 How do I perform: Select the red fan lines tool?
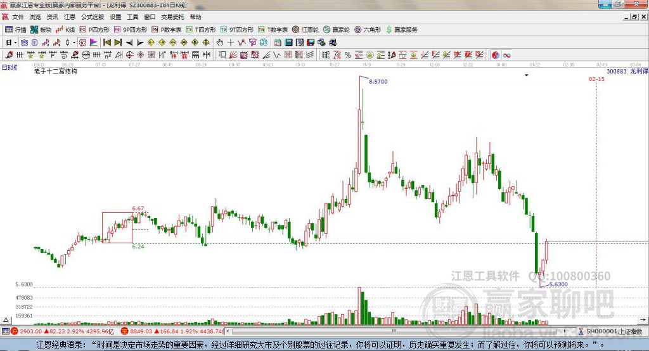(x=233, y=54)
